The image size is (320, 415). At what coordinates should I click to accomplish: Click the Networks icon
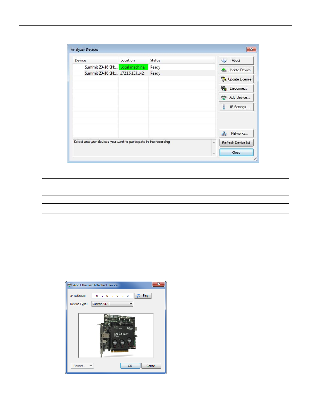[x=224, y=133]
